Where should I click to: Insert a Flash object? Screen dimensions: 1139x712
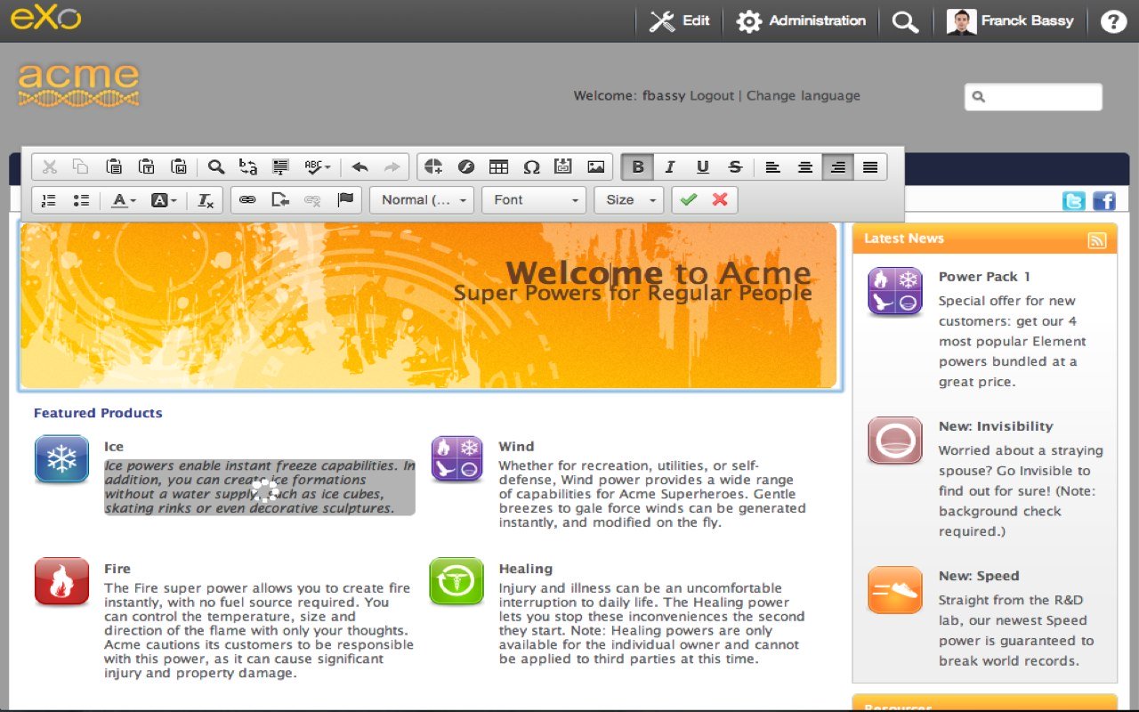tap(466, 166)
